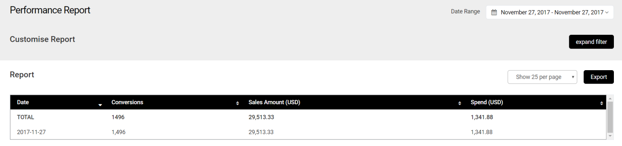This screenshot has height=146, width=622.
Task: Click the TOTAL row label
Action: pos(26,117)
